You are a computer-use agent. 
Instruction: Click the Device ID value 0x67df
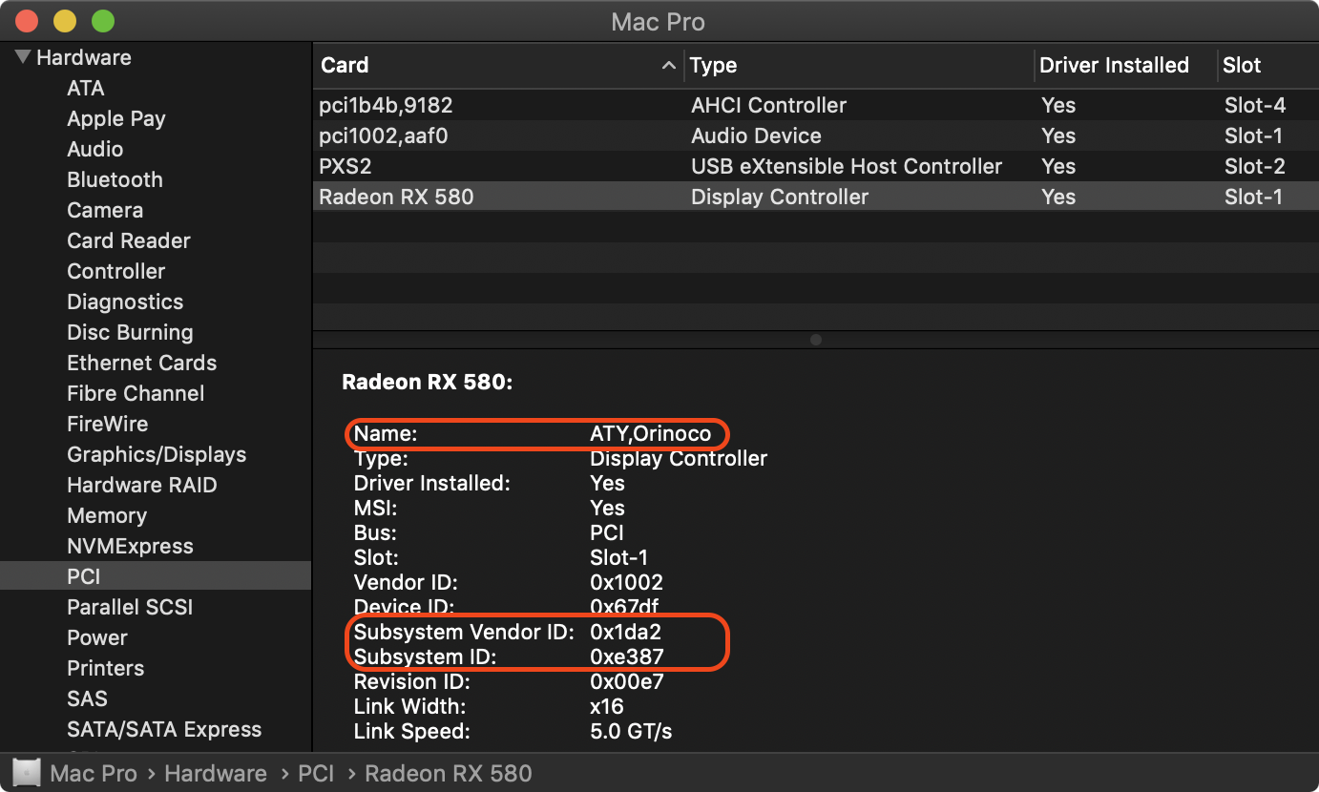(x=624, y=607)
